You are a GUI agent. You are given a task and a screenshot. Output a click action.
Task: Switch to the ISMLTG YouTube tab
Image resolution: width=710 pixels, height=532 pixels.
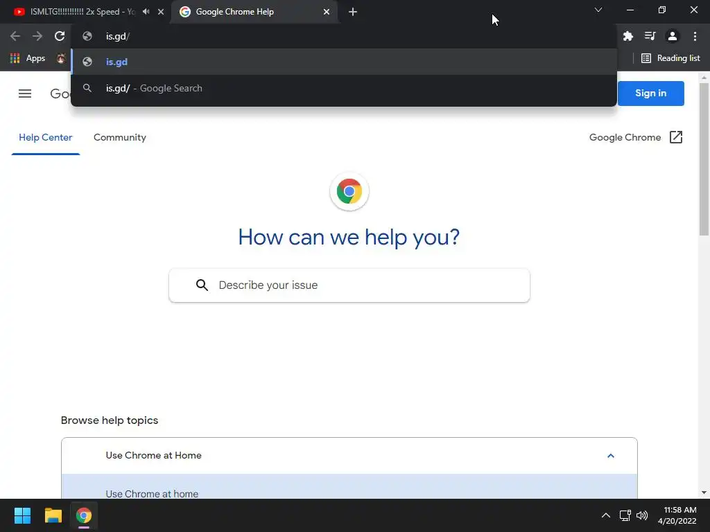pos(82,12)
